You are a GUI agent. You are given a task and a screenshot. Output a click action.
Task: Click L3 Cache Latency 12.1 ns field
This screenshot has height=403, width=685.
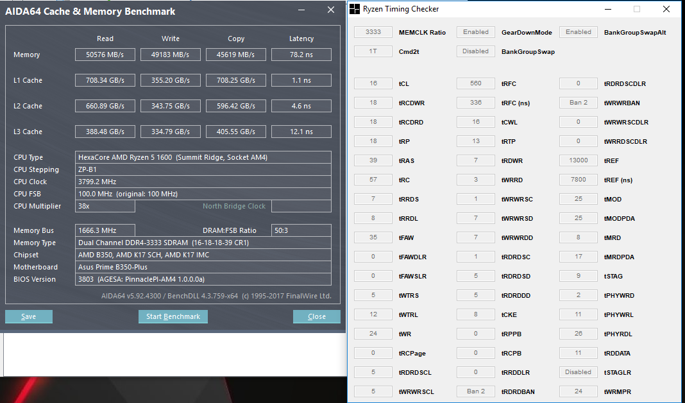tap(301, 132)
